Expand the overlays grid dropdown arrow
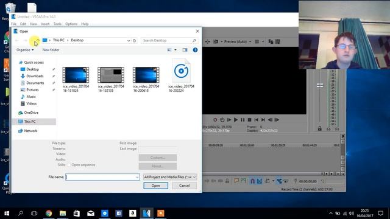 263,42
